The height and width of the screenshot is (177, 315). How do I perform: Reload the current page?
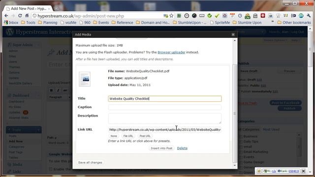[x=20, y=16]
